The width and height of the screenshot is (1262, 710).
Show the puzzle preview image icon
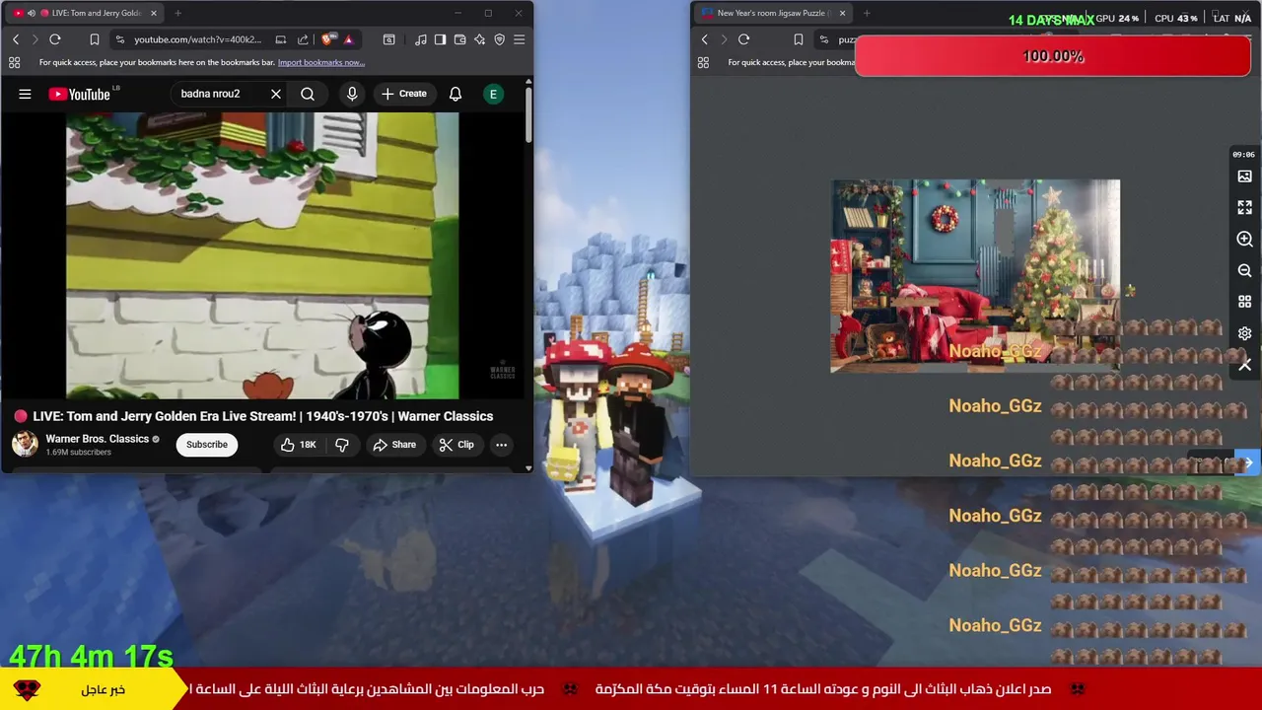point(1244,177)
